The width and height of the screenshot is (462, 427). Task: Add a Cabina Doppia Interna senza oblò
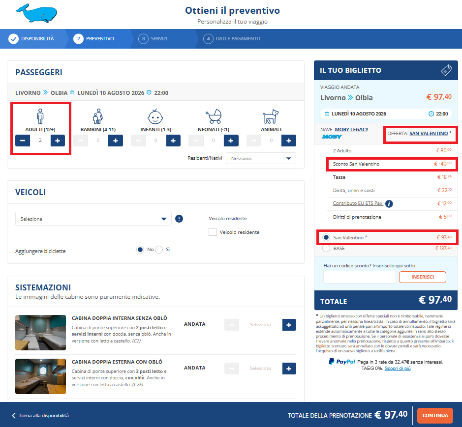[x=289, y=325]
